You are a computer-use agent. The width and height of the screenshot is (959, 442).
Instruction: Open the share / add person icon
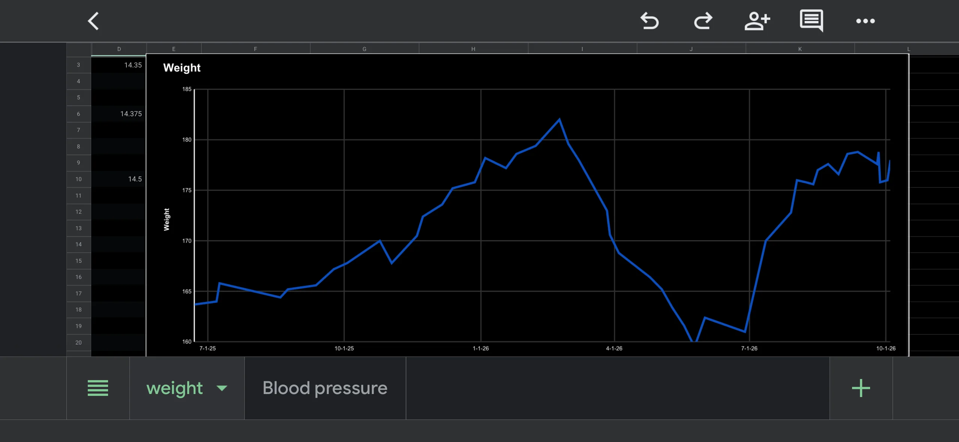[x=757, y=21]
